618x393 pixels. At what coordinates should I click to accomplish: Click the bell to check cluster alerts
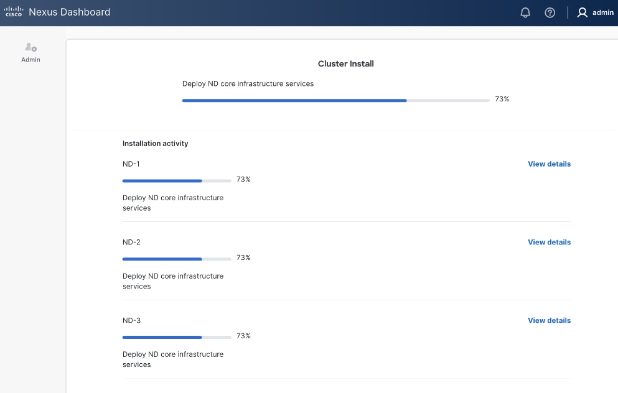[525, 12]
